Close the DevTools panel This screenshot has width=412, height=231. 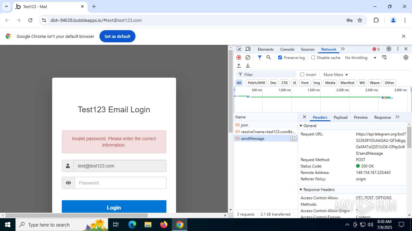click(406, 49)
